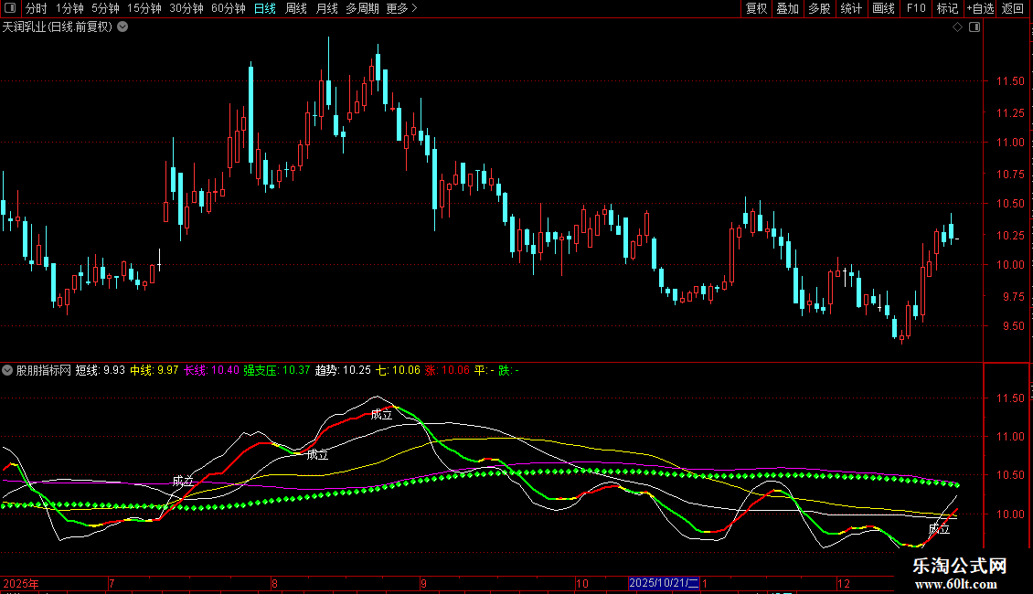This screenshot has width=1033, height=594.
Task: Toggle the right side panel icon
Action: coord(974,27)
